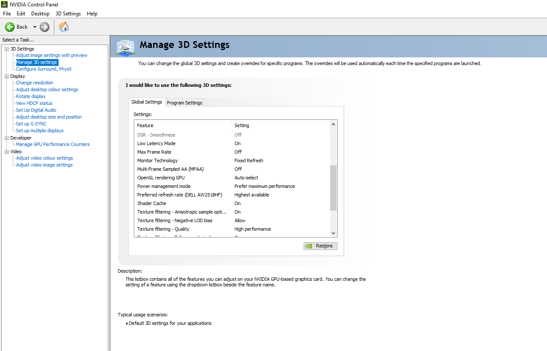
Task: Select the DSR - Smoothness row
Action: (x=232, y=135)
